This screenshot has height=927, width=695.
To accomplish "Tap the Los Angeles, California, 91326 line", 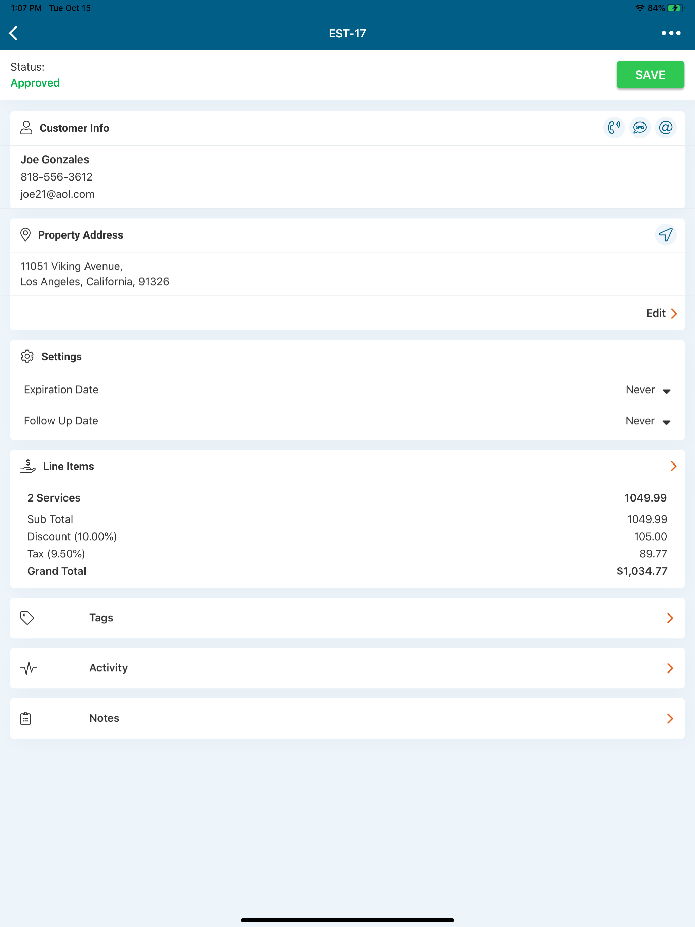I will (x=95, y=281).
